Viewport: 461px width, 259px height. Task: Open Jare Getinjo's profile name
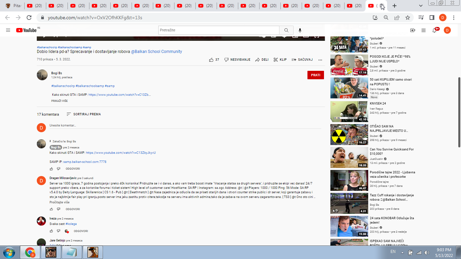pyautogui.click(x=57, y=241)
